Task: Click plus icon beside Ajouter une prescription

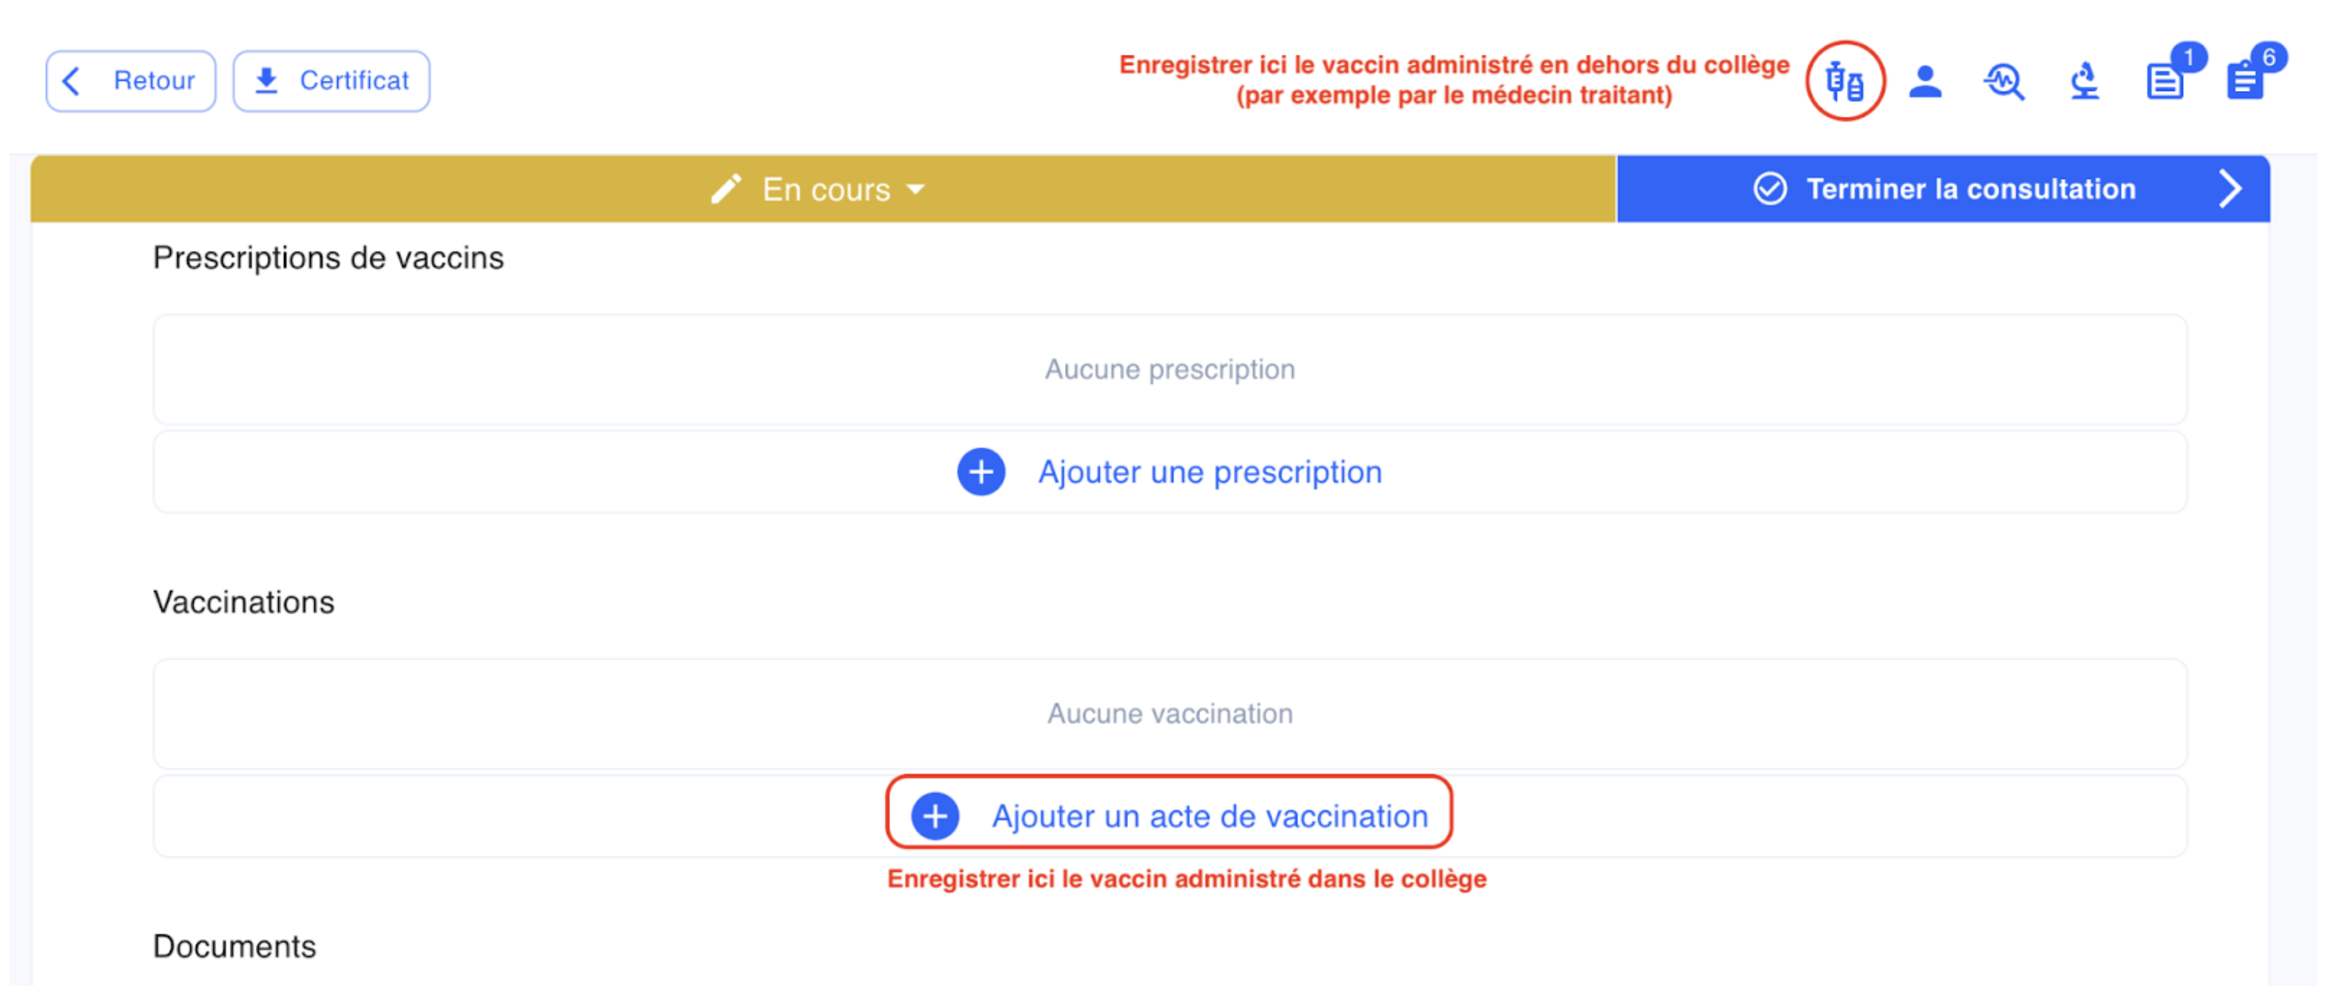Action: (981, 471)
